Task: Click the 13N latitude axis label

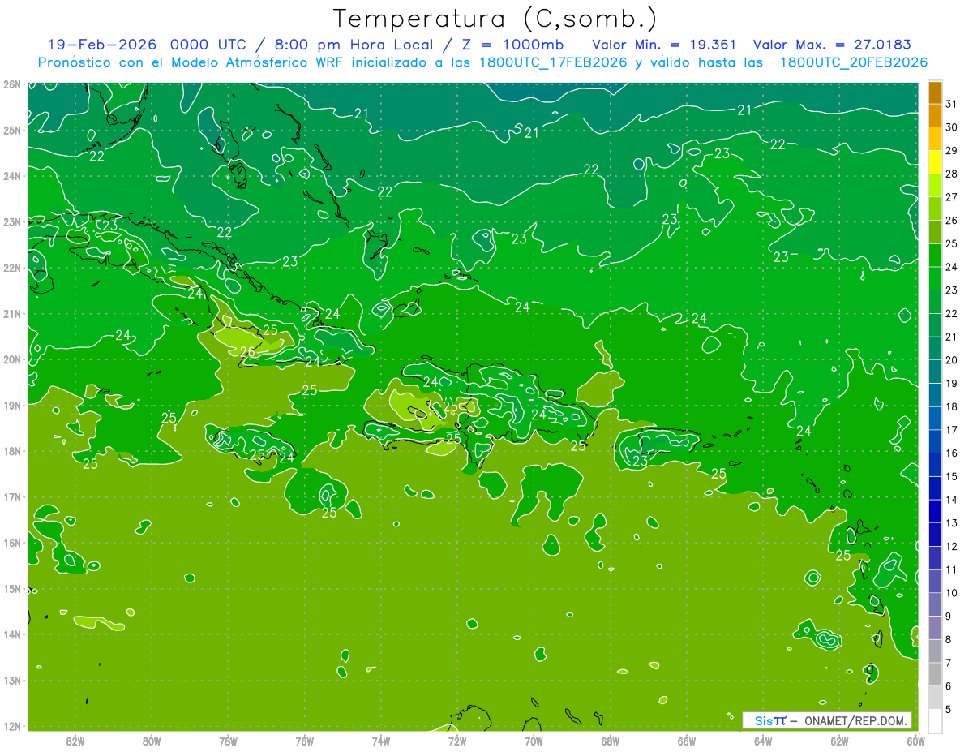Action: [x=11, y=680]
